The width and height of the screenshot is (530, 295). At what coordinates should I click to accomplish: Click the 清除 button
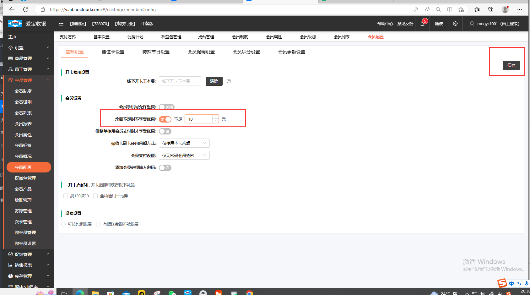(x=214, y=81)
